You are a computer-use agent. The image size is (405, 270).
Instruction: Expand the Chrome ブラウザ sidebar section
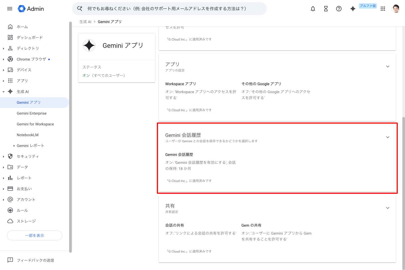pyautogui.click(x=4, y=59)
